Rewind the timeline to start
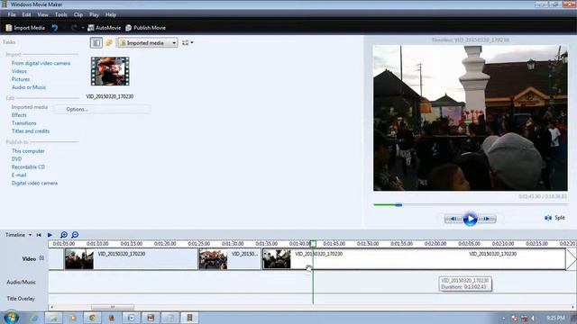577x324 pixels. click(x=39, y=235)
